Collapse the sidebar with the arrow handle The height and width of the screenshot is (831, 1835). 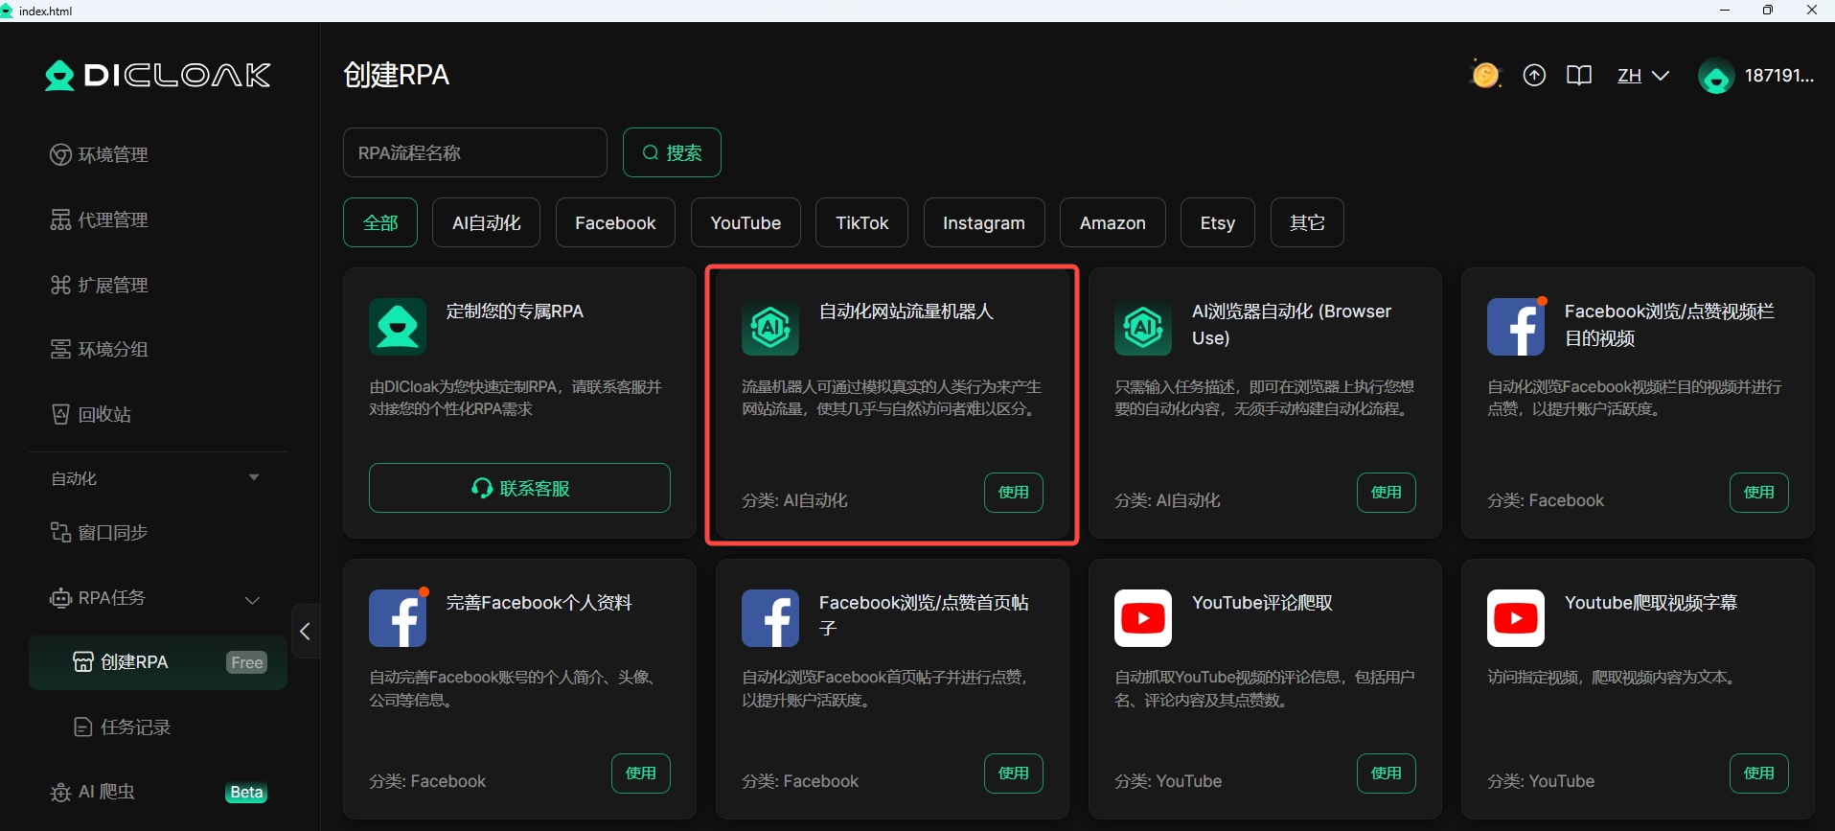[x=305, y=631]
